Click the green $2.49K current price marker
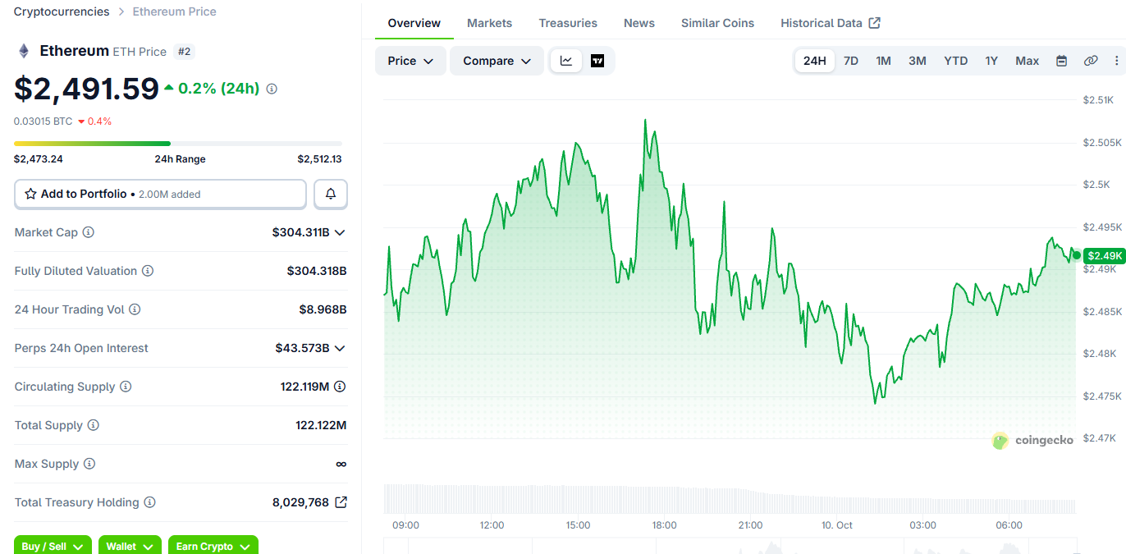Image resolution: width=1126 pixels, height=554 pixels. pos(1104,255)
